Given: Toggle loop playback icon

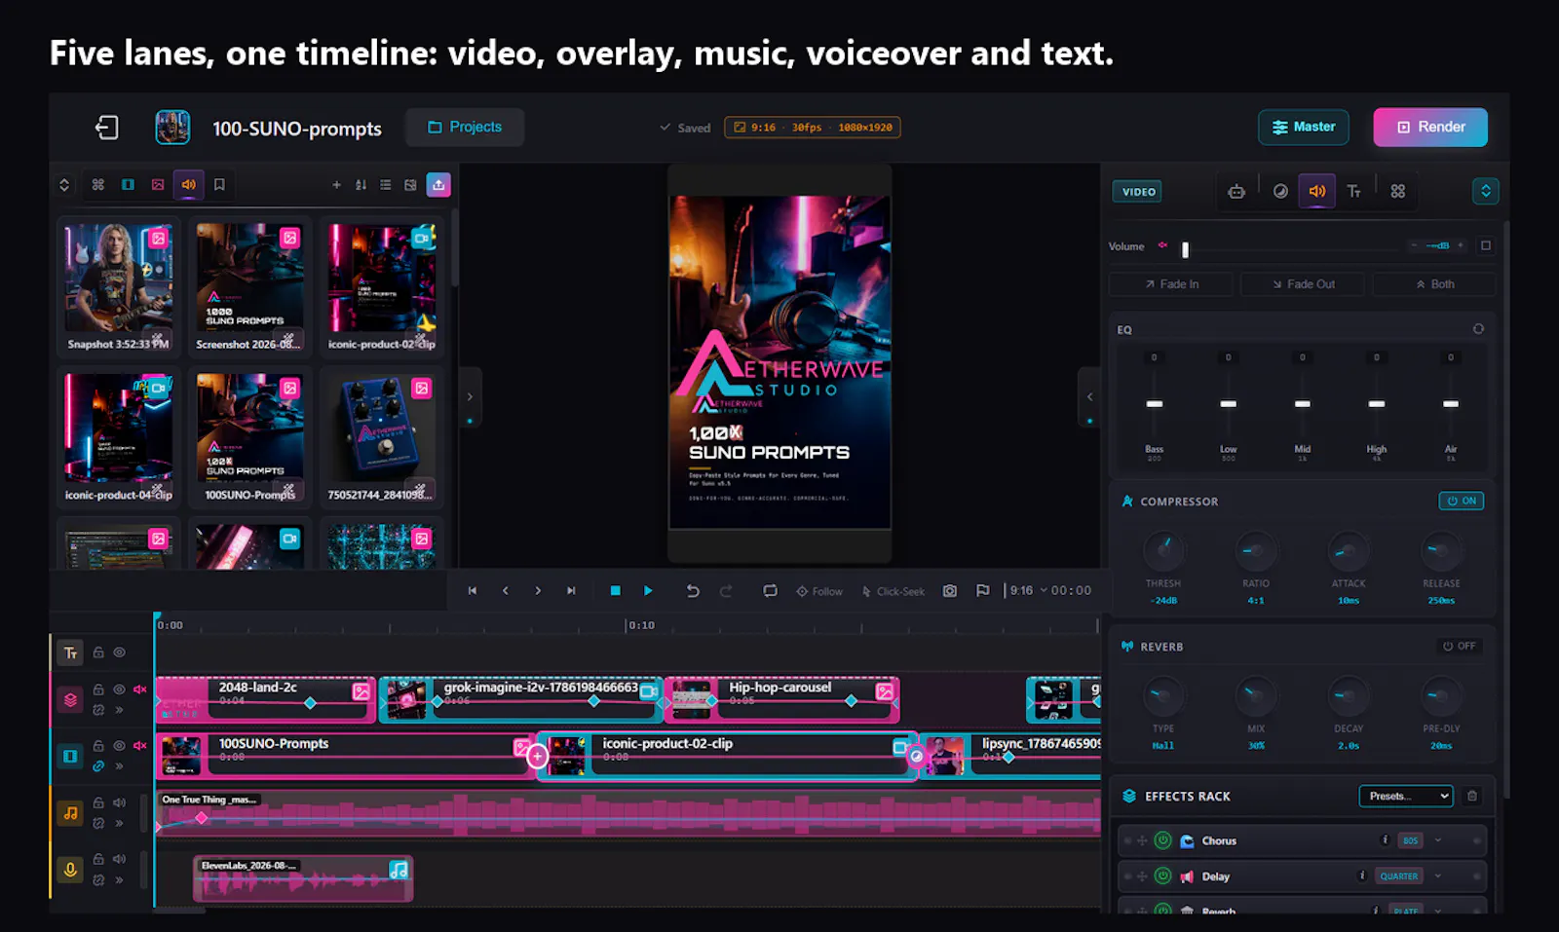Looking at the screenshot, I should [770, 591].
